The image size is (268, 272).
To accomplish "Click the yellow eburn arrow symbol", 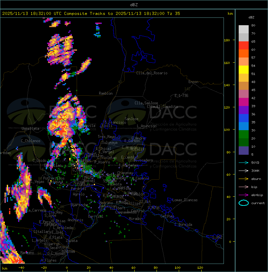I will pos(244,179).
